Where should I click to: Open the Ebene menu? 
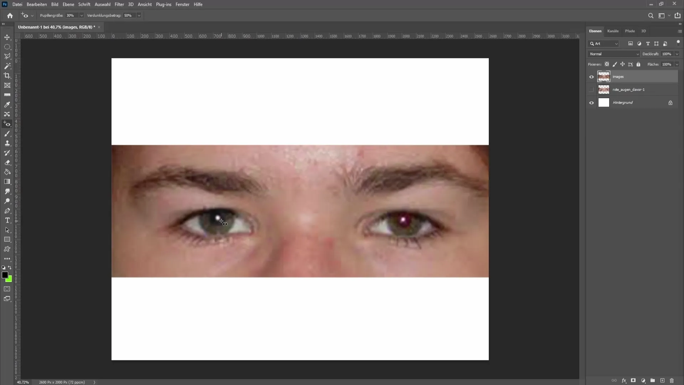click(68, 4)
